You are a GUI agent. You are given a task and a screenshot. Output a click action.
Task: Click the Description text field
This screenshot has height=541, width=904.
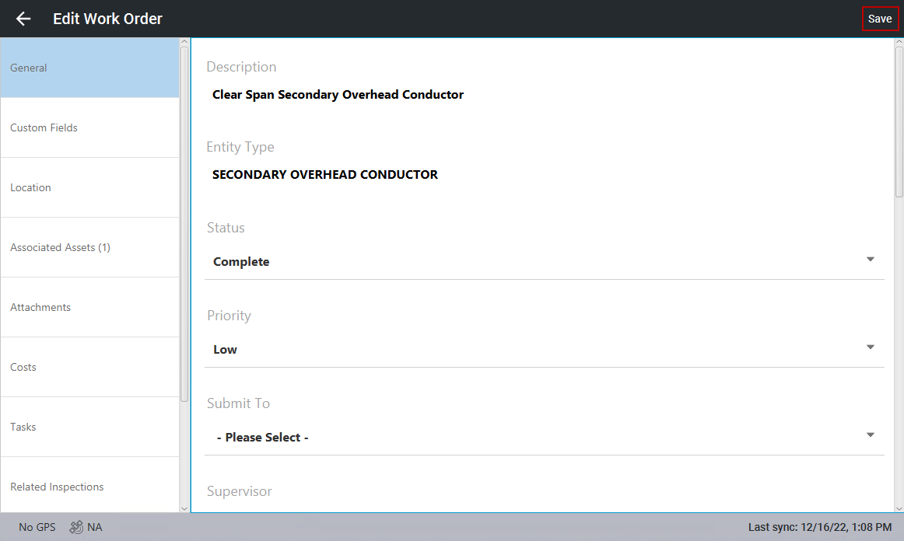[338, 95]
